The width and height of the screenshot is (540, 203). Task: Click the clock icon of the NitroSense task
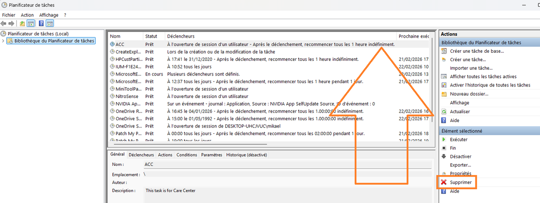(x=112, y=96)
